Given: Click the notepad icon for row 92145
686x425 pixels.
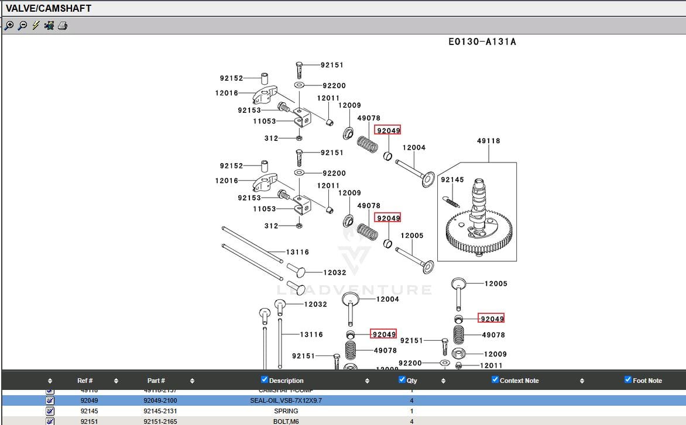Looking at the screenshot, I should pyautogui.click(x=50, y=411).
